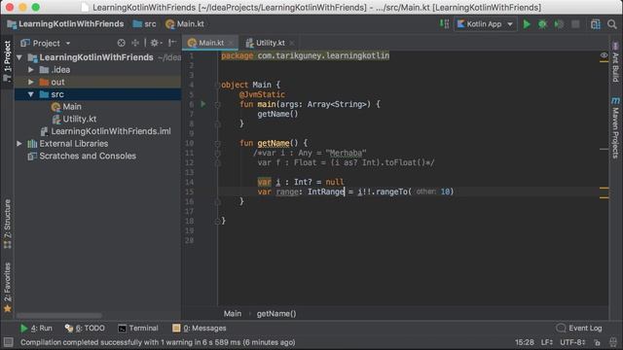Click the Project panel horizontal scrollbar
The height and width of the screenshot is (350, 623).
point(58,316)
